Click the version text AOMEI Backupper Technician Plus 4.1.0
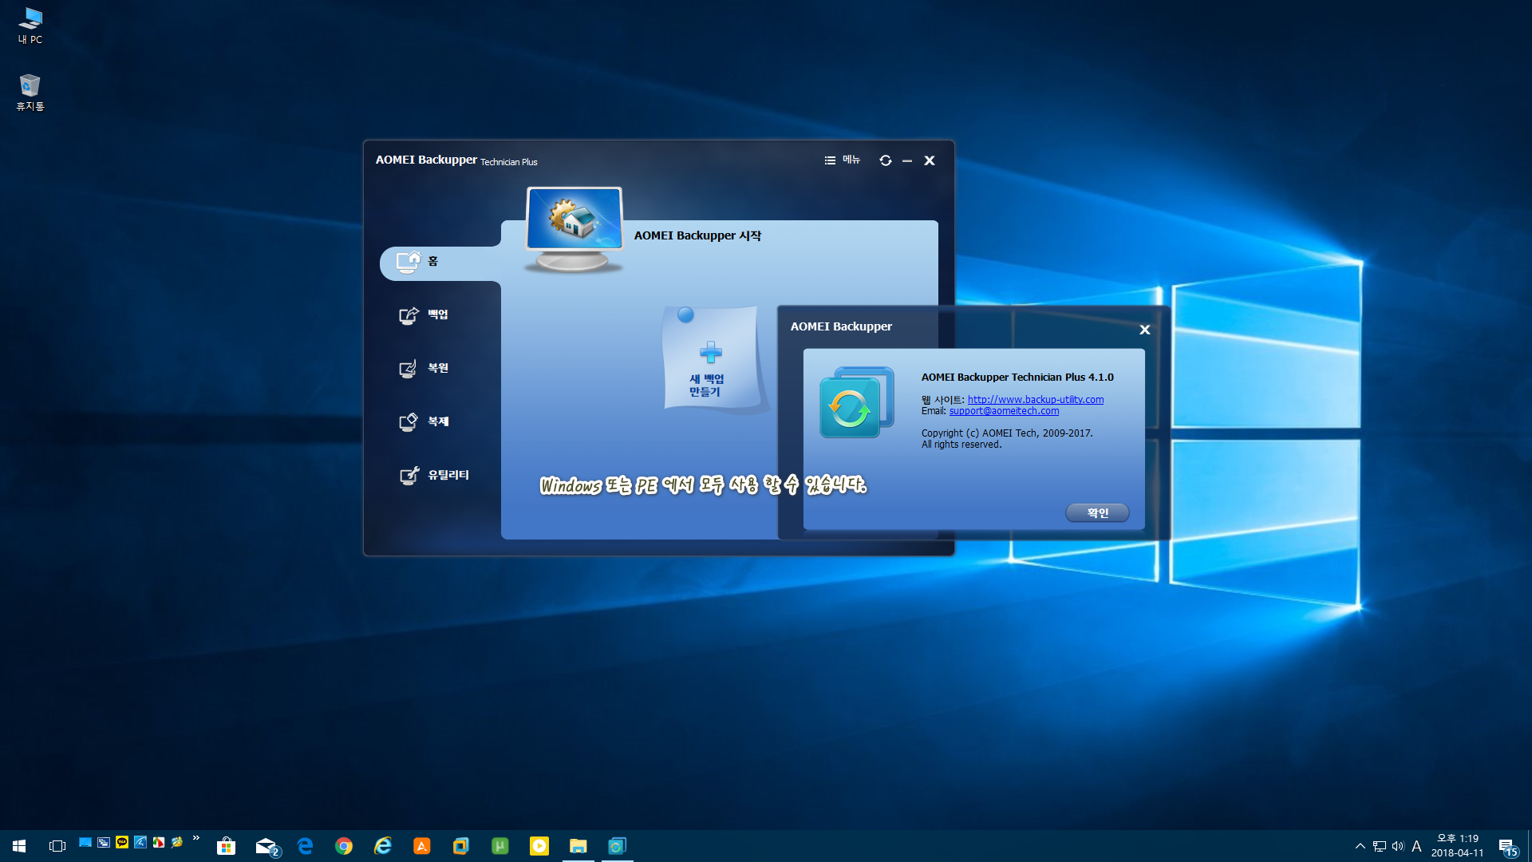The width and height of the screenshot is (1532, 862). click(x=1017, y=377)
